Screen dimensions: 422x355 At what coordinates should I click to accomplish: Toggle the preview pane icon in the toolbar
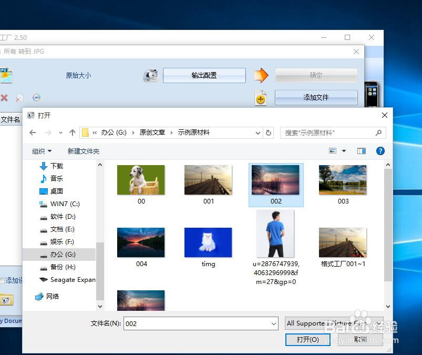coord(361,151)
